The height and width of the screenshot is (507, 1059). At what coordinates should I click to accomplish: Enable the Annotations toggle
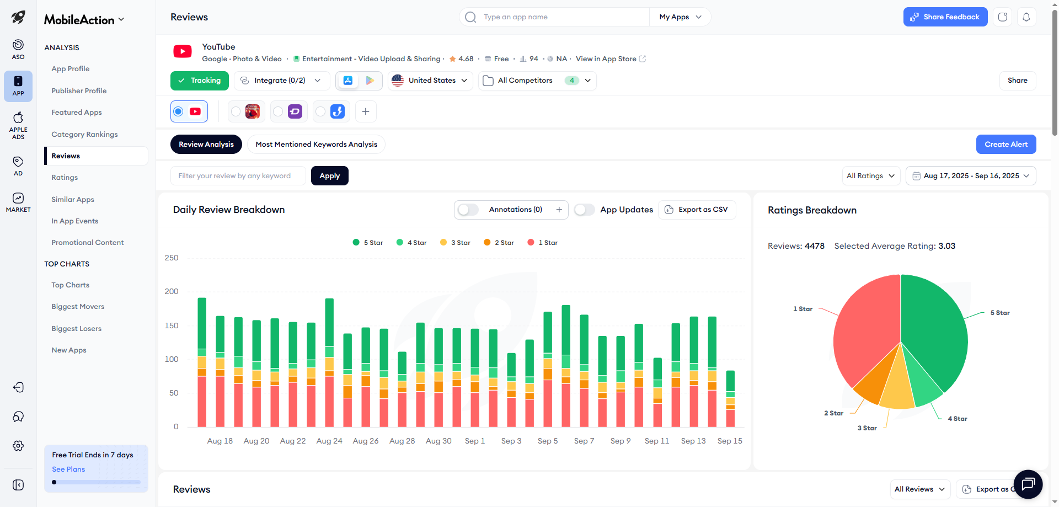click(468, 210)
